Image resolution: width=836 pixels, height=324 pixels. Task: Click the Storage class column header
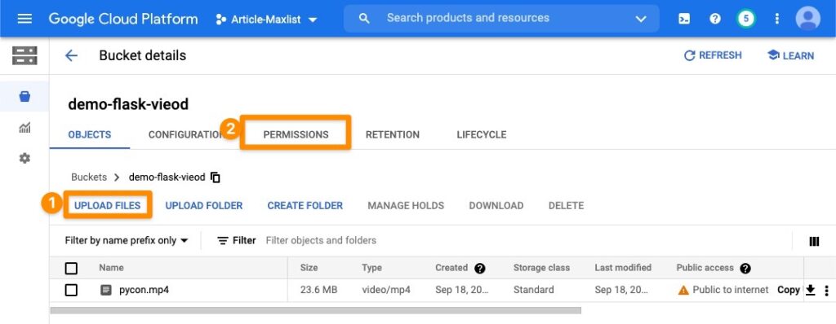pyautogui.click(x=541, y=268)
